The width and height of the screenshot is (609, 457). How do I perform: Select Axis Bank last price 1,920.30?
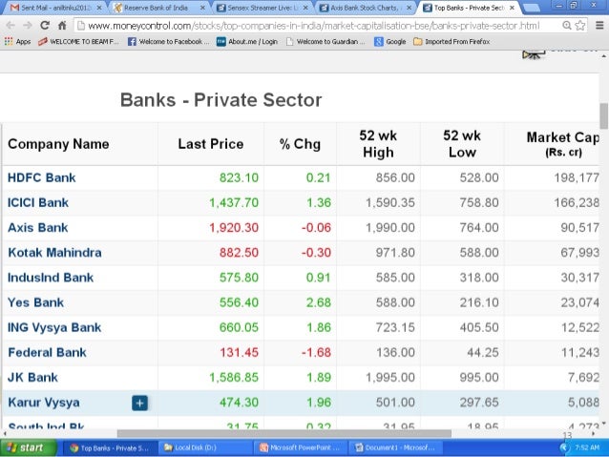tap(234, 227)
